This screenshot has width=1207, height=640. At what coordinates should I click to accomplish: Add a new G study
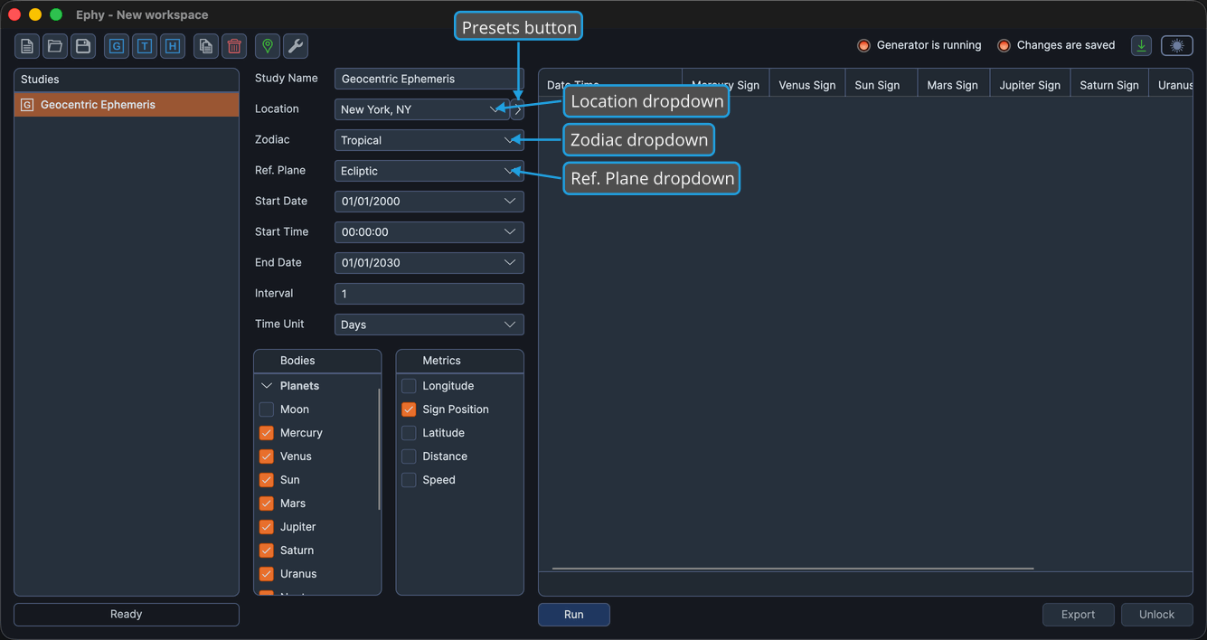click(117, 46)
